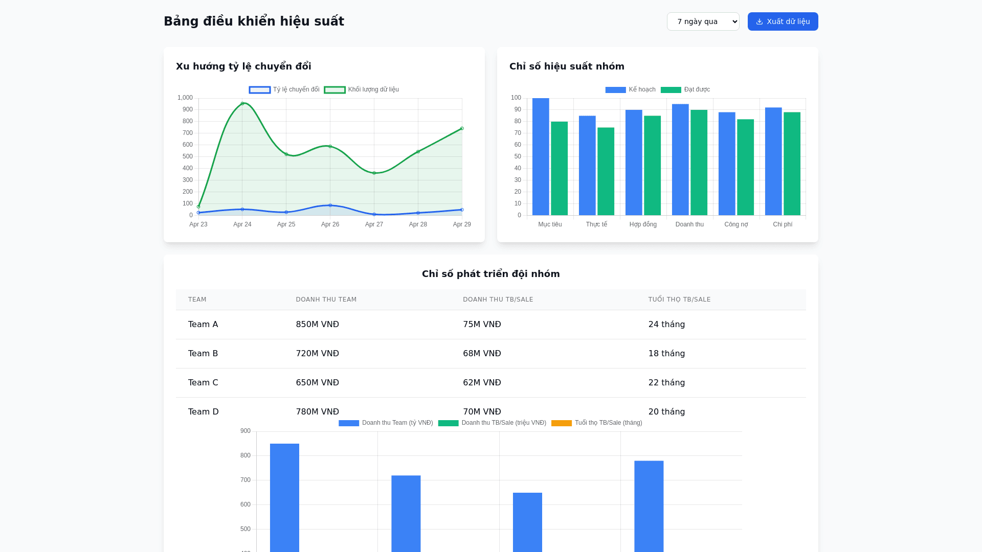Screen dimensions: 982x552
Task: Click the 'Xuất dữ liệu' export button
Action: tap(783, 21)
